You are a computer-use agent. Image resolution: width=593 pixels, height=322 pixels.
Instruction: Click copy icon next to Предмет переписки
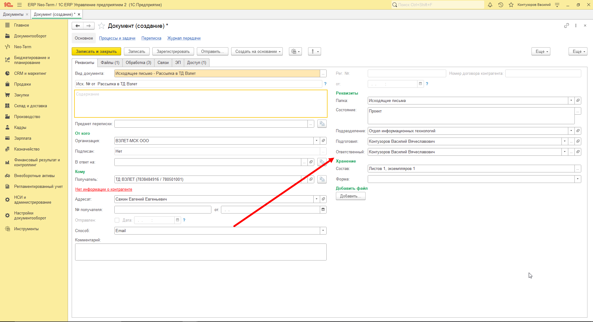tap(322, 124)
